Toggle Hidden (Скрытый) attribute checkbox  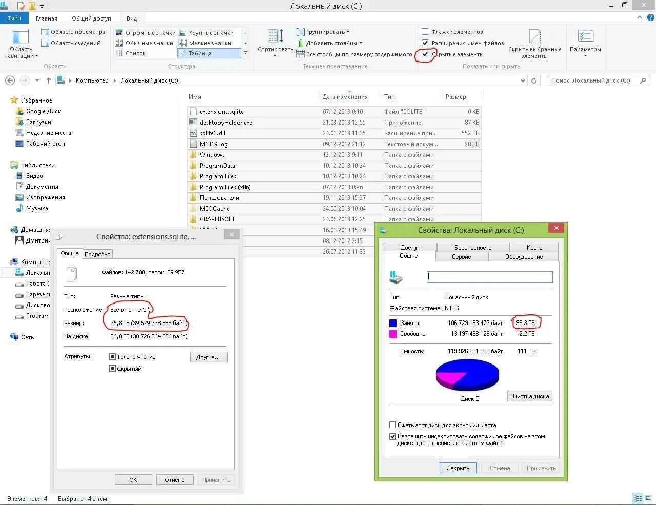pos(112,369)
